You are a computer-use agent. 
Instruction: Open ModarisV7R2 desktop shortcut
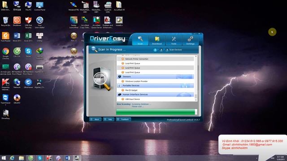(x=74, y=6)
